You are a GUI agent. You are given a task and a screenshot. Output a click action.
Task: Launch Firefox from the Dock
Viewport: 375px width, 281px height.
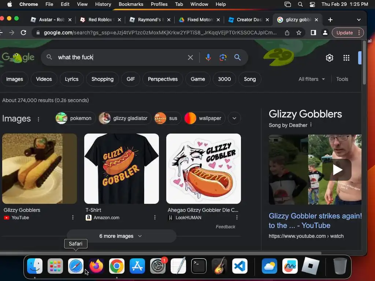coord(96,266)
